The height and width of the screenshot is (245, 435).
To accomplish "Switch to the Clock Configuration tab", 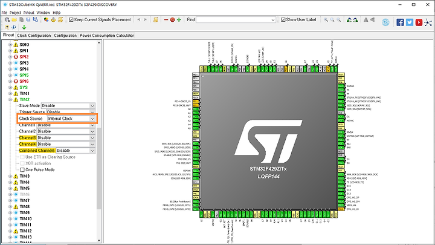I will (34, 36).
